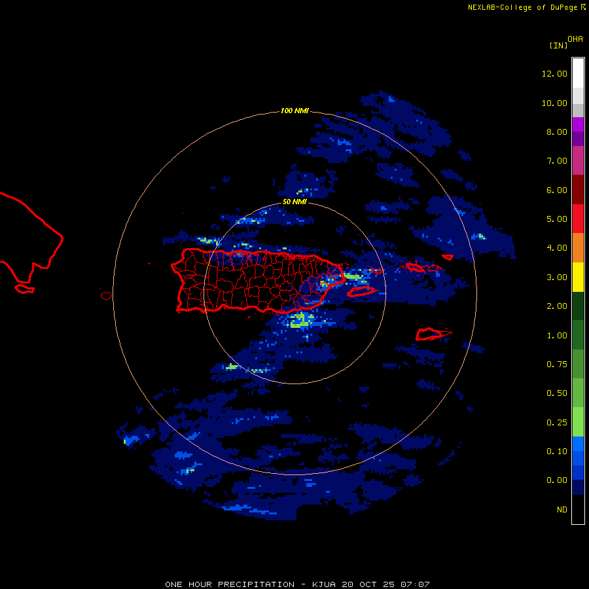This screenshot has width=589, height=589.
Task: Click the OHA product label above legend
Action: pyautogui.click(x=575, y=39)
